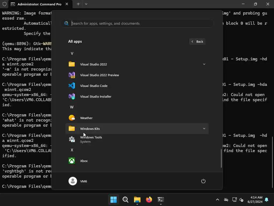Open Visual Studio Installer icon
Image resolution: width=274 pixels, height=206 pixels.
72,97
